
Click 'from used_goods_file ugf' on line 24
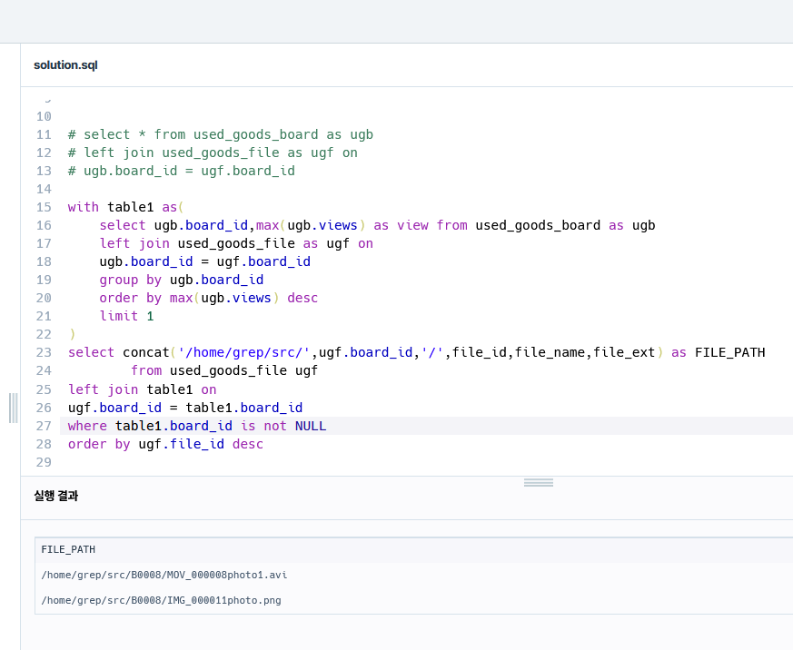pyautogui.click(x=224, y=370)
